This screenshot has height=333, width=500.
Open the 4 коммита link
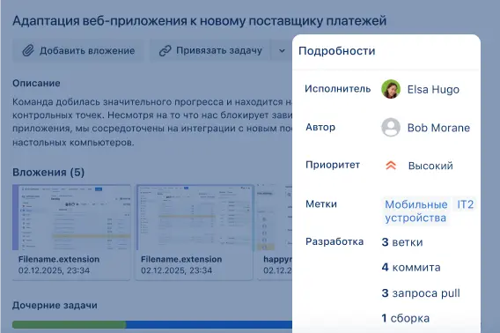click(411, 267)
